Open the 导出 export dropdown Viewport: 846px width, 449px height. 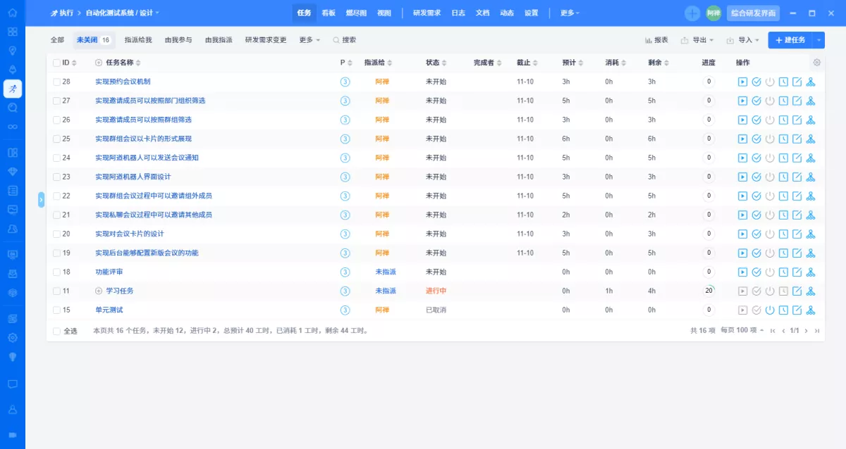698,41
